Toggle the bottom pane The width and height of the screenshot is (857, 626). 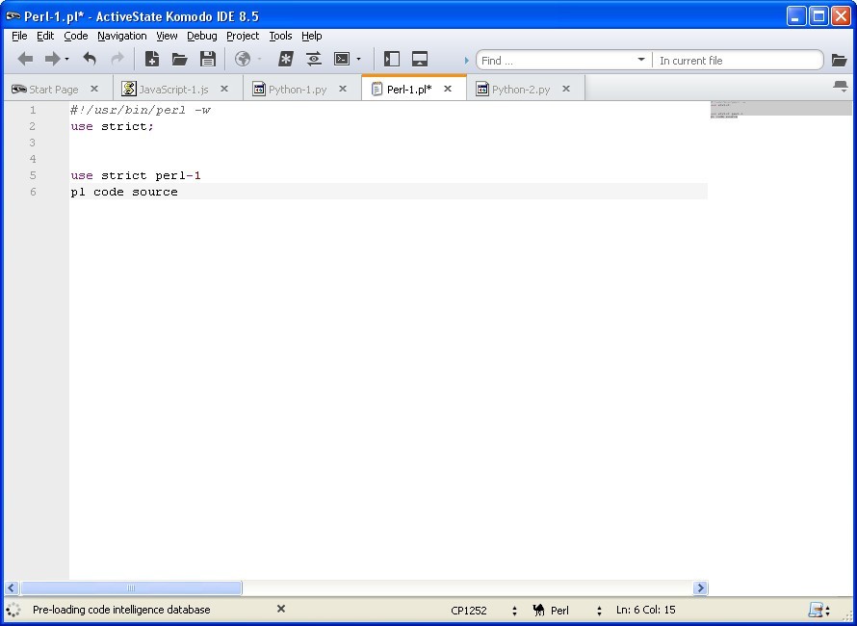tap(419, 59)
